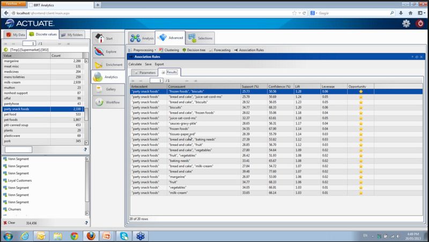Switch to the Results tab
Screen dimensions: 429x242
click(x=169, y=72)
